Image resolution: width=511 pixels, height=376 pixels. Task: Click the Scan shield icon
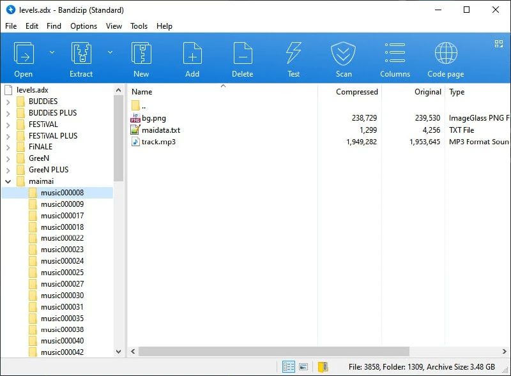click(344, 54)
